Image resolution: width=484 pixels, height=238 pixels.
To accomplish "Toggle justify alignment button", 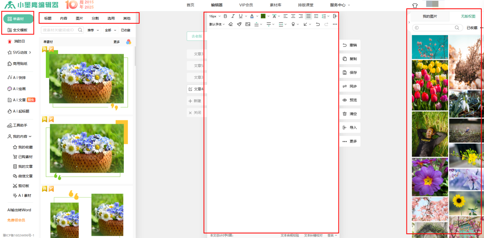I will 308,16.
